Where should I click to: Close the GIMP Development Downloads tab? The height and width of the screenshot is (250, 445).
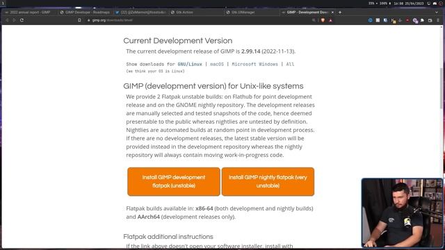click(x=332, y=12)
